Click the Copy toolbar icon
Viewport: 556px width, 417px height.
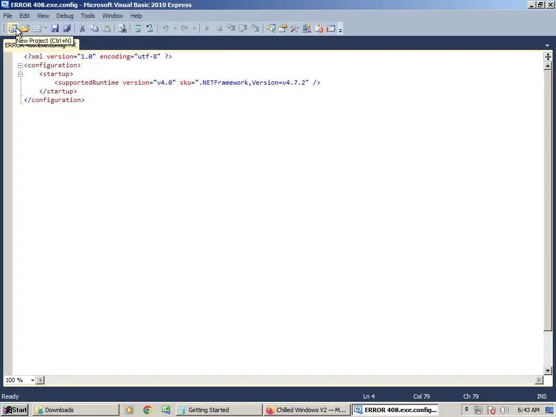(94, 28)
